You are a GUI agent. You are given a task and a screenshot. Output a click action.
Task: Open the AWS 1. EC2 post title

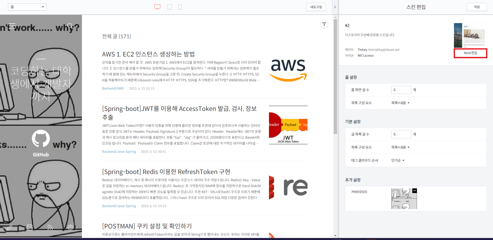[x=148, y=54]
